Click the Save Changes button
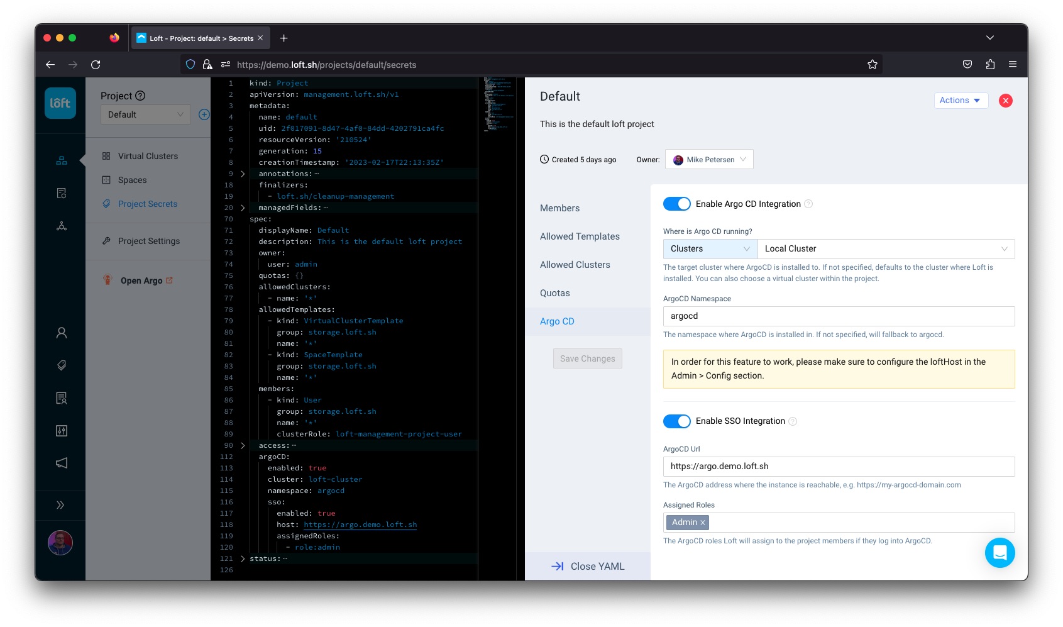 (588, 358)
